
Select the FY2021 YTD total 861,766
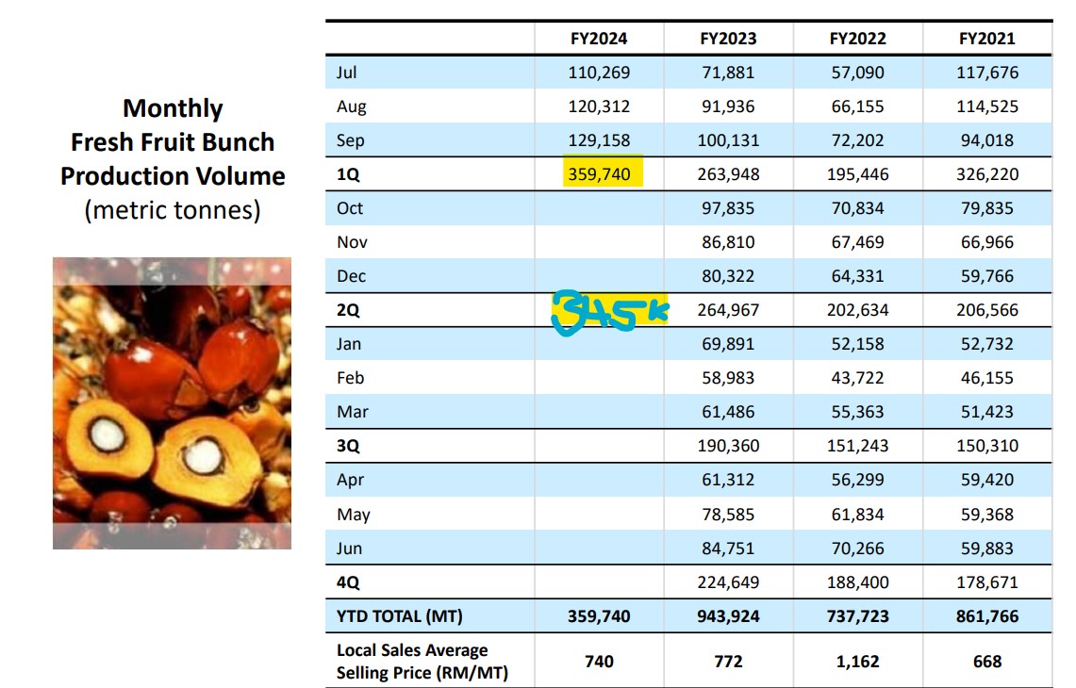[986, 616]
